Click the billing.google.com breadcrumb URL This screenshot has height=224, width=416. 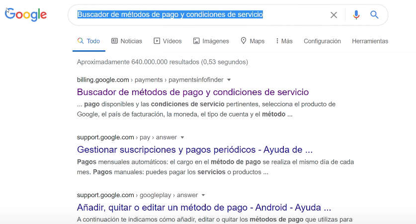[x=150, y=80]
